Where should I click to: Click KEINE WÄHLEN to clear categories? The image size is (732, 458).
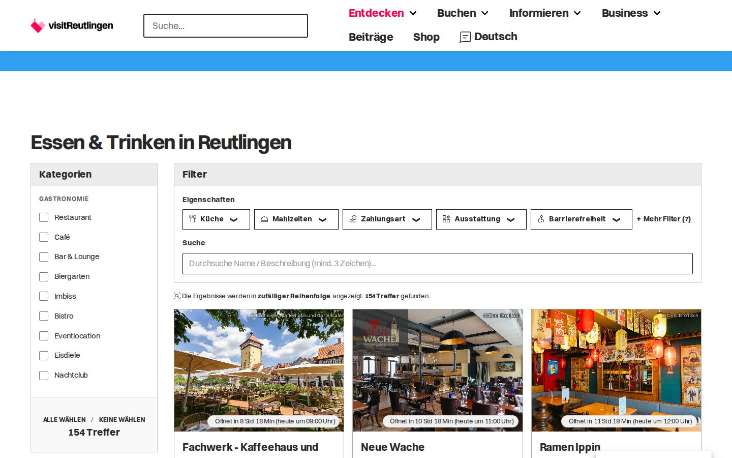(122, 420)
